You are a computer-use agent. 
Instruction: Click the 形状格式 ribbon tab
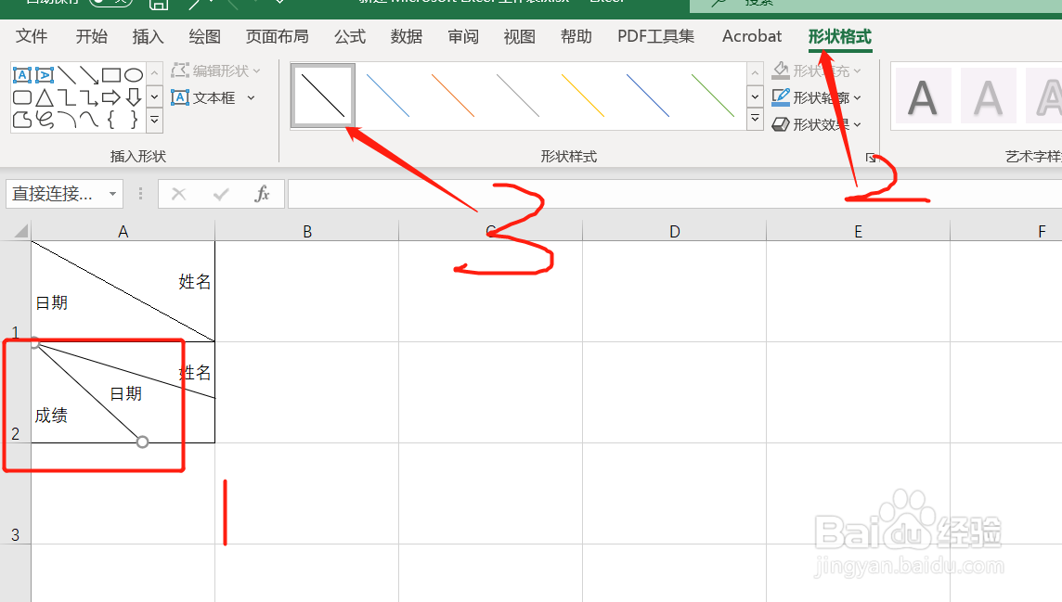840,36
